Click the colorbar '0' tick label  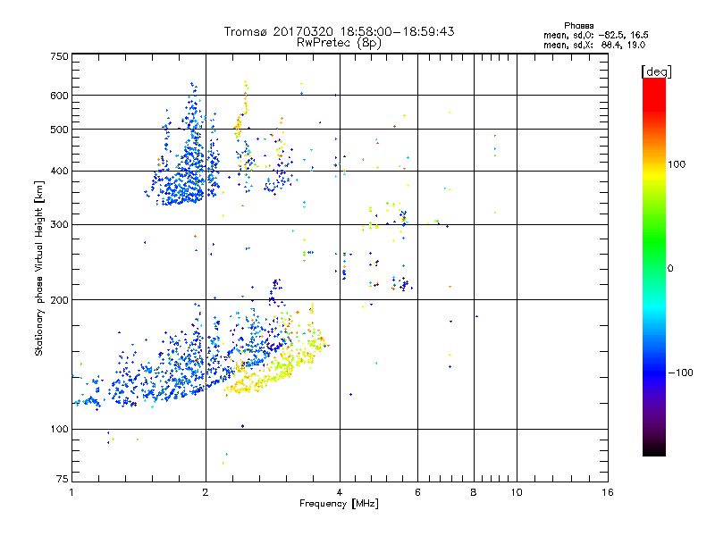[x=670, y=269]
